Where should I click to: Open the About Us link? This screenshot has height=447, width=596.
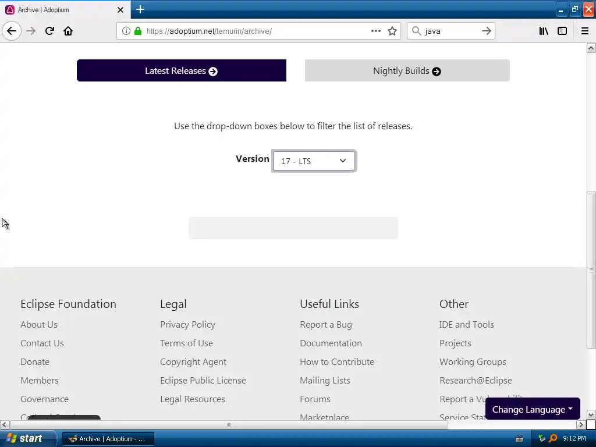tap(39, 325)
